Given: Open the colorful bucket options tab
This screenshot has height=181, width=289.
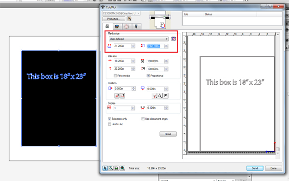Looking at the screenshot, I should point(117,26).
